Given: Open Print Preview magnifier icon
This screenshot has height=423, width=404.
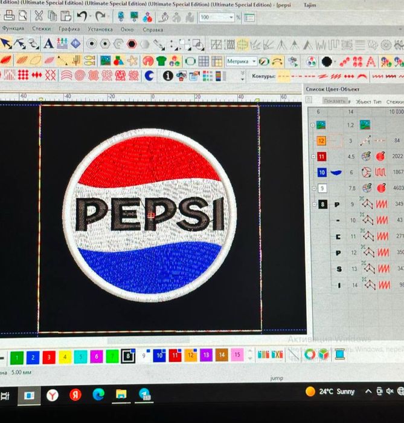Looking at the screenshot, I should [x=22, y=16].
